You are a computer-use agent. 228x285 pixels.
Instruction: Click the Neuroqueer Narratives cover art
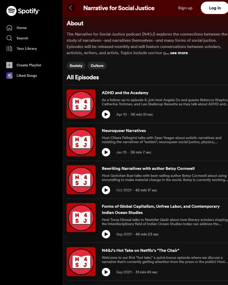tap(81, 142)
